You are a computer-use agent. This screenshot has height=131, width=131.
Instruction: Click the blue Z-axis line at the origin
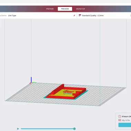31,80
